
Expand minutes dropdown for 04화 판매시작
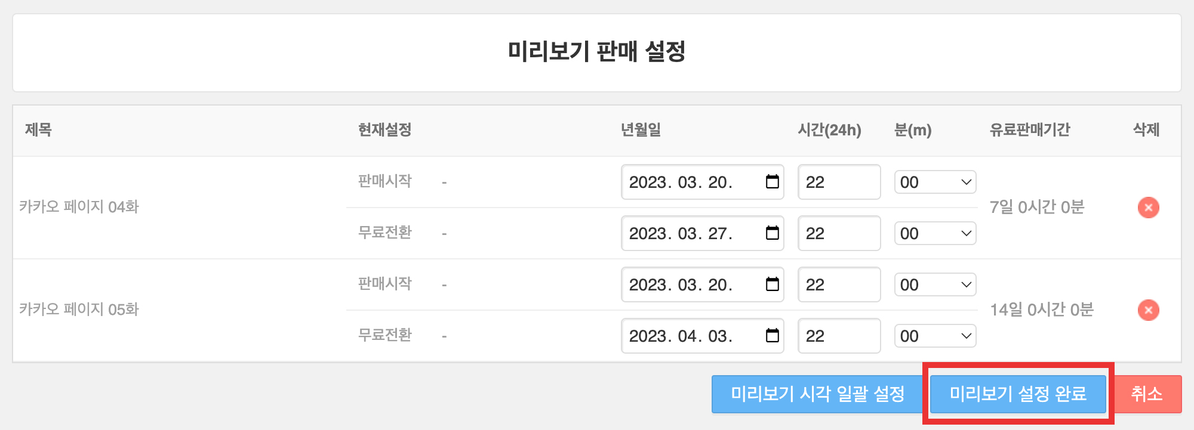[935, 182]
